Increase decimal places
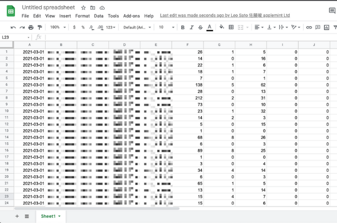Viewport: 337px width, 223px height. [x=100, y=27]
